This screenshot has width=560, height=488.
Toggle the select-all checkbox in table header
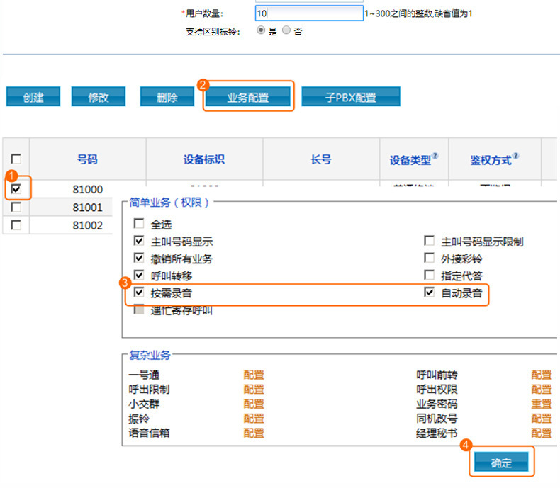pyautogui.click(x=16, y=159)
